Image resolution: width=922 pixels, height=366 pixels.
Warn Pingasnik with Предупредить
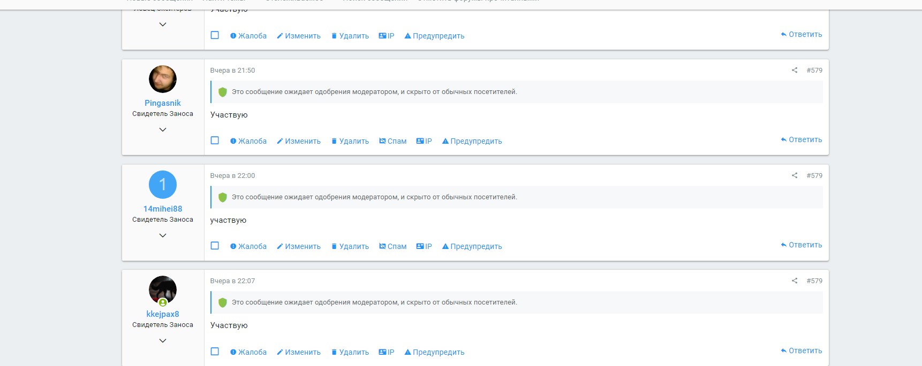472,141
